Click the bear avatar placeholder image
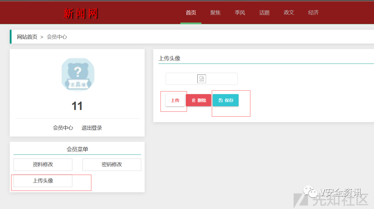Viewport: 374px width, 209px height. coord(78,75)
